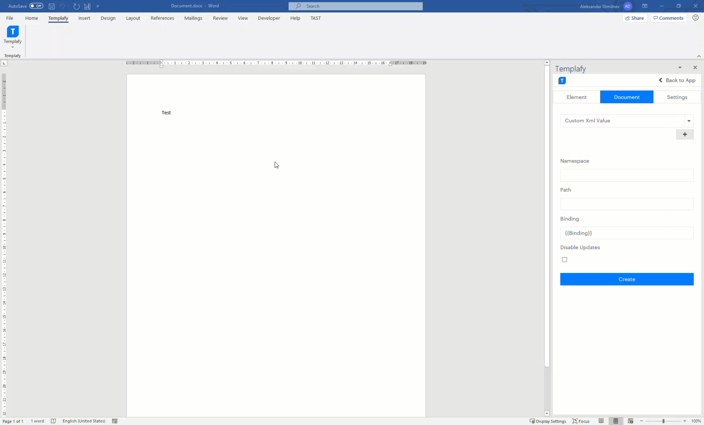Open the File menu

10,18
